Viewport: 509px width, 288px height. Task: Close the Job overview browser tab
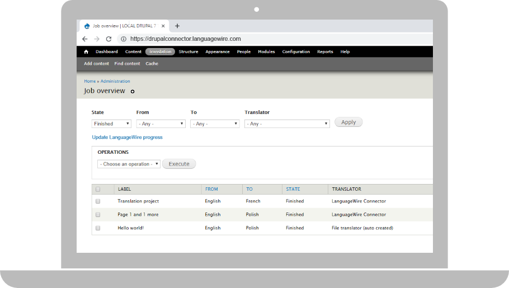click(163, 26)
